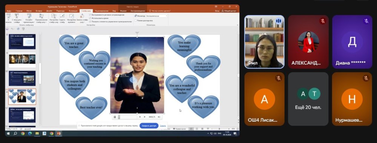
Task: Click the video progress seek bar
Action: (x=127, y=117)
